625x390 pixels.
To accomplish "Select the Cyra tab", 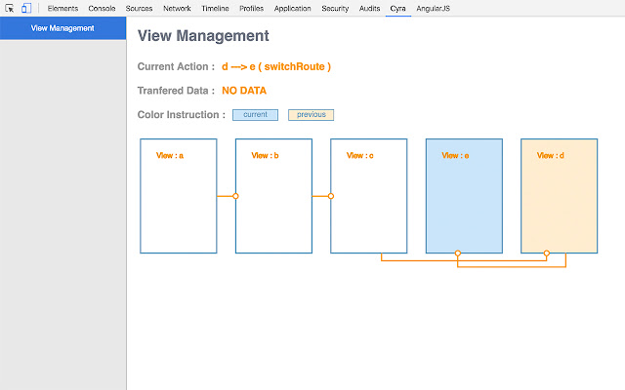I will point(397,9).
